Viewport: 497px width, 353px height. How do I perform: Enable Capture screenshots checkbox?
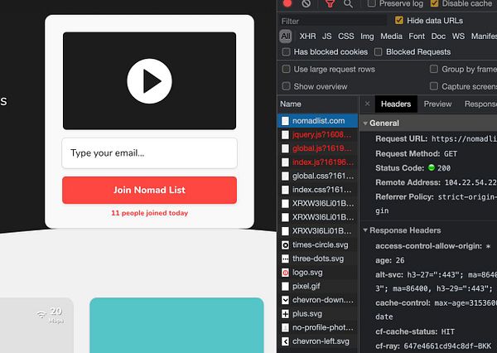pyautogui.click(x=434, y=86)
